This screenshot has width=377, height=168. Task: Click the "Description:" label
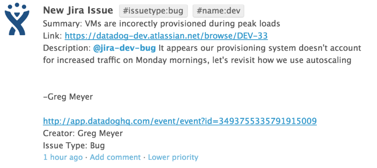[x=67, y=48]
